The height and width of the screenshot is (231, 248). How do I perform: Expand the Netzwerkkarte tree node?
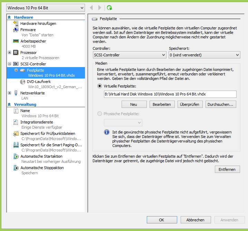click(9, 93)
